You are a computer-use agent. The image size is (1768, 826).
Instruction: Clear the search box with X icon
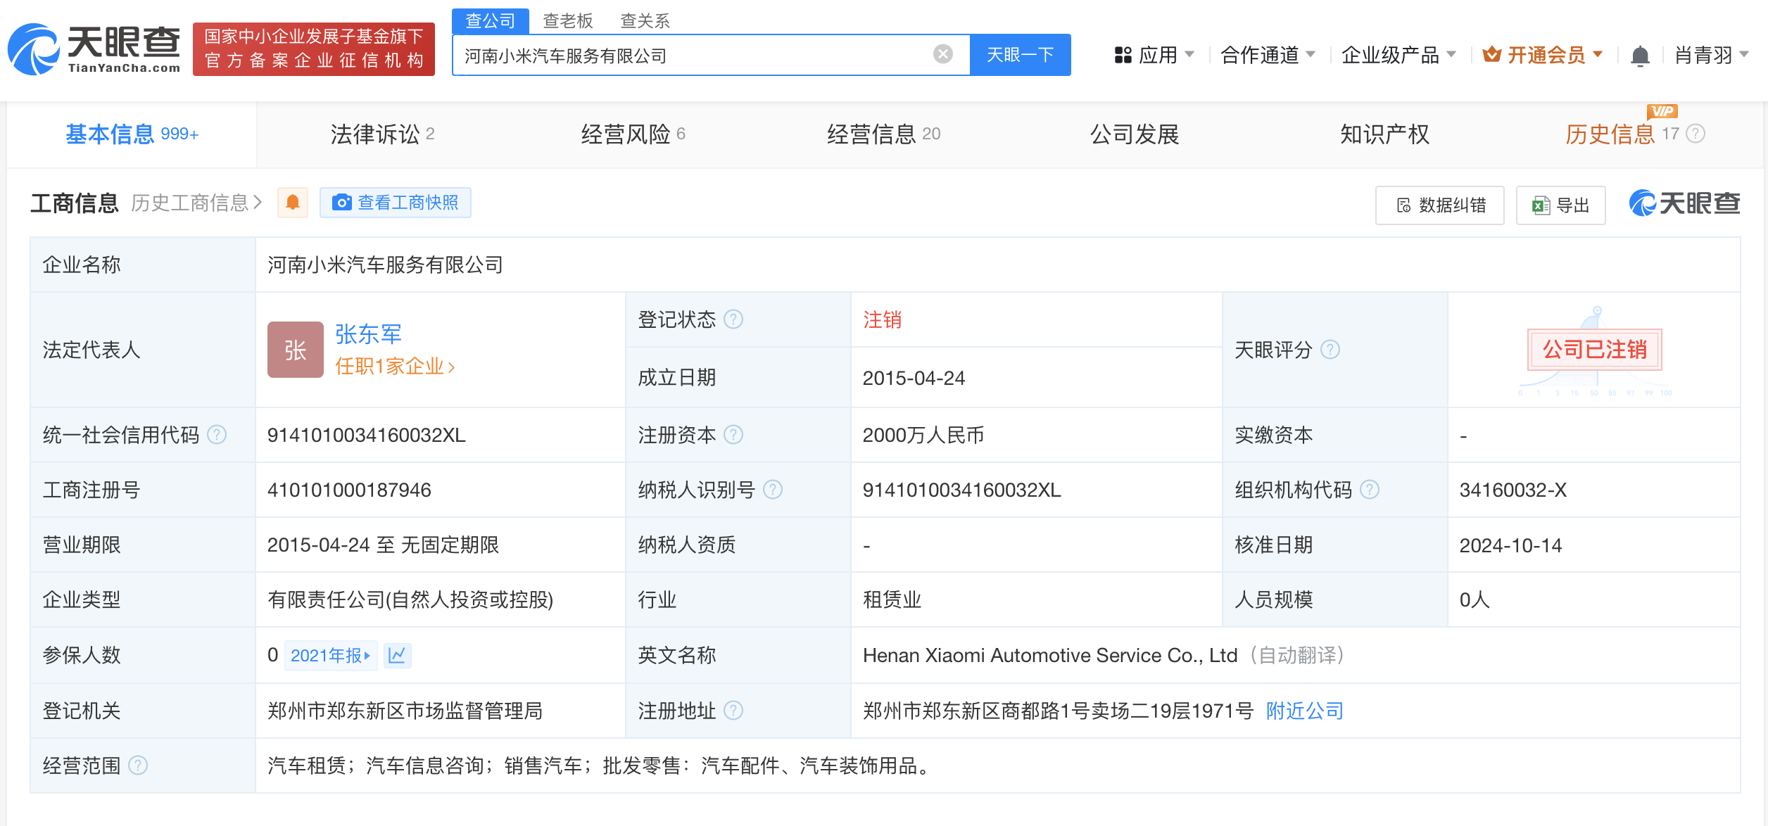[x=943, y=54]
